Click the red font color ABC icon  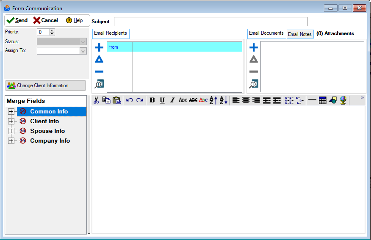pyautogui.click(x=203, y=100)
